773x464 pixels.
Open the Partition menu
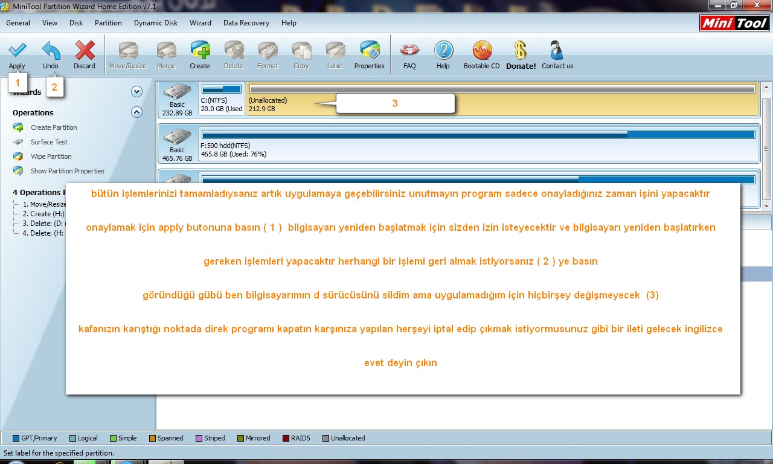(x=108, y=23)
